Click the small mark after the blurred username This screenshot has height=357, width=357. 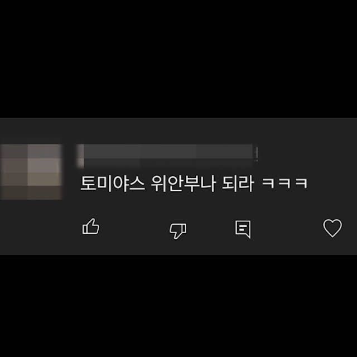pos(257,154)
